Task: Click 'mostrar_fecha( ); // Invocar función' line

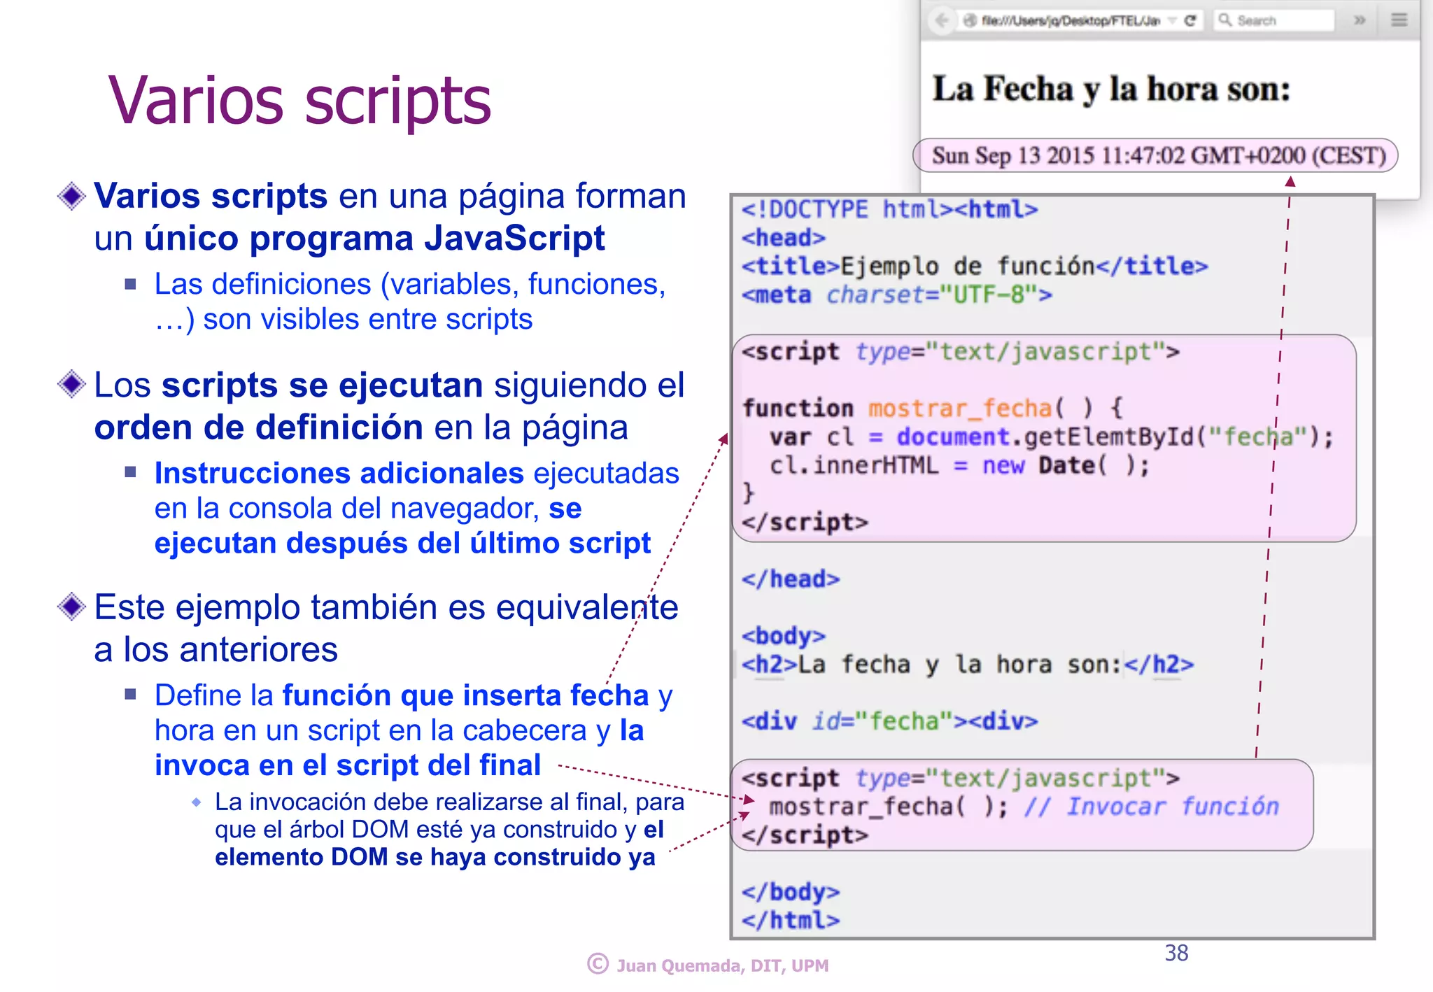Action: click(1024, 807)
